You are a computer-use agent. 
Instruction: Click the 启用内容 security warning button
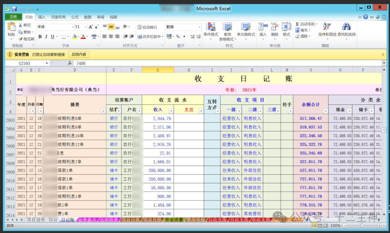tap(79, 54)
